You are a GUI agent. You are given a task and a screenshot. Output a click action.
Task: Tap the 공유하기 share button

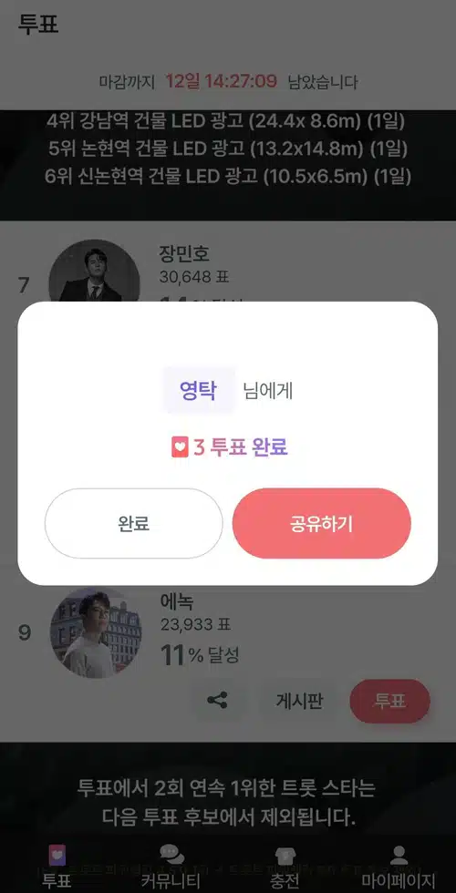[321, 523]
